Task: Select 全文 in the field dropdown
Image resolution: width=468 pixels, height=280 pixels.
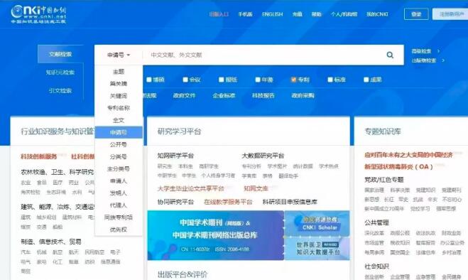Action: (119, 120)
